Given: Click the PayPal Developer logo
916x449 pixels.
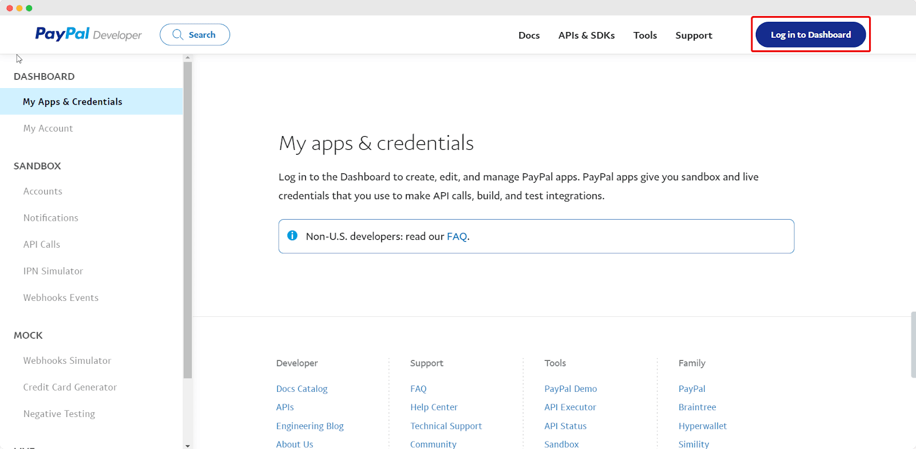Looking at the screenshot, I should (x=88, y=34).
